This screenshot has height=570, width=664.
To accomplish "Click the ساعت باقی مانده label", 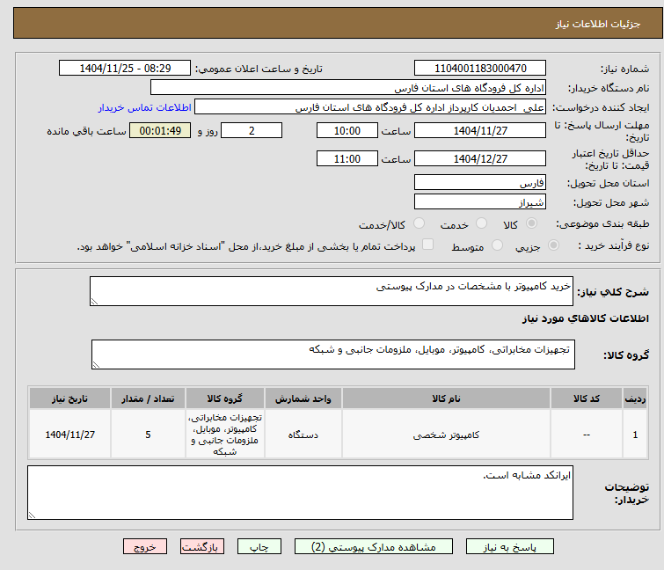I will 86,131.
